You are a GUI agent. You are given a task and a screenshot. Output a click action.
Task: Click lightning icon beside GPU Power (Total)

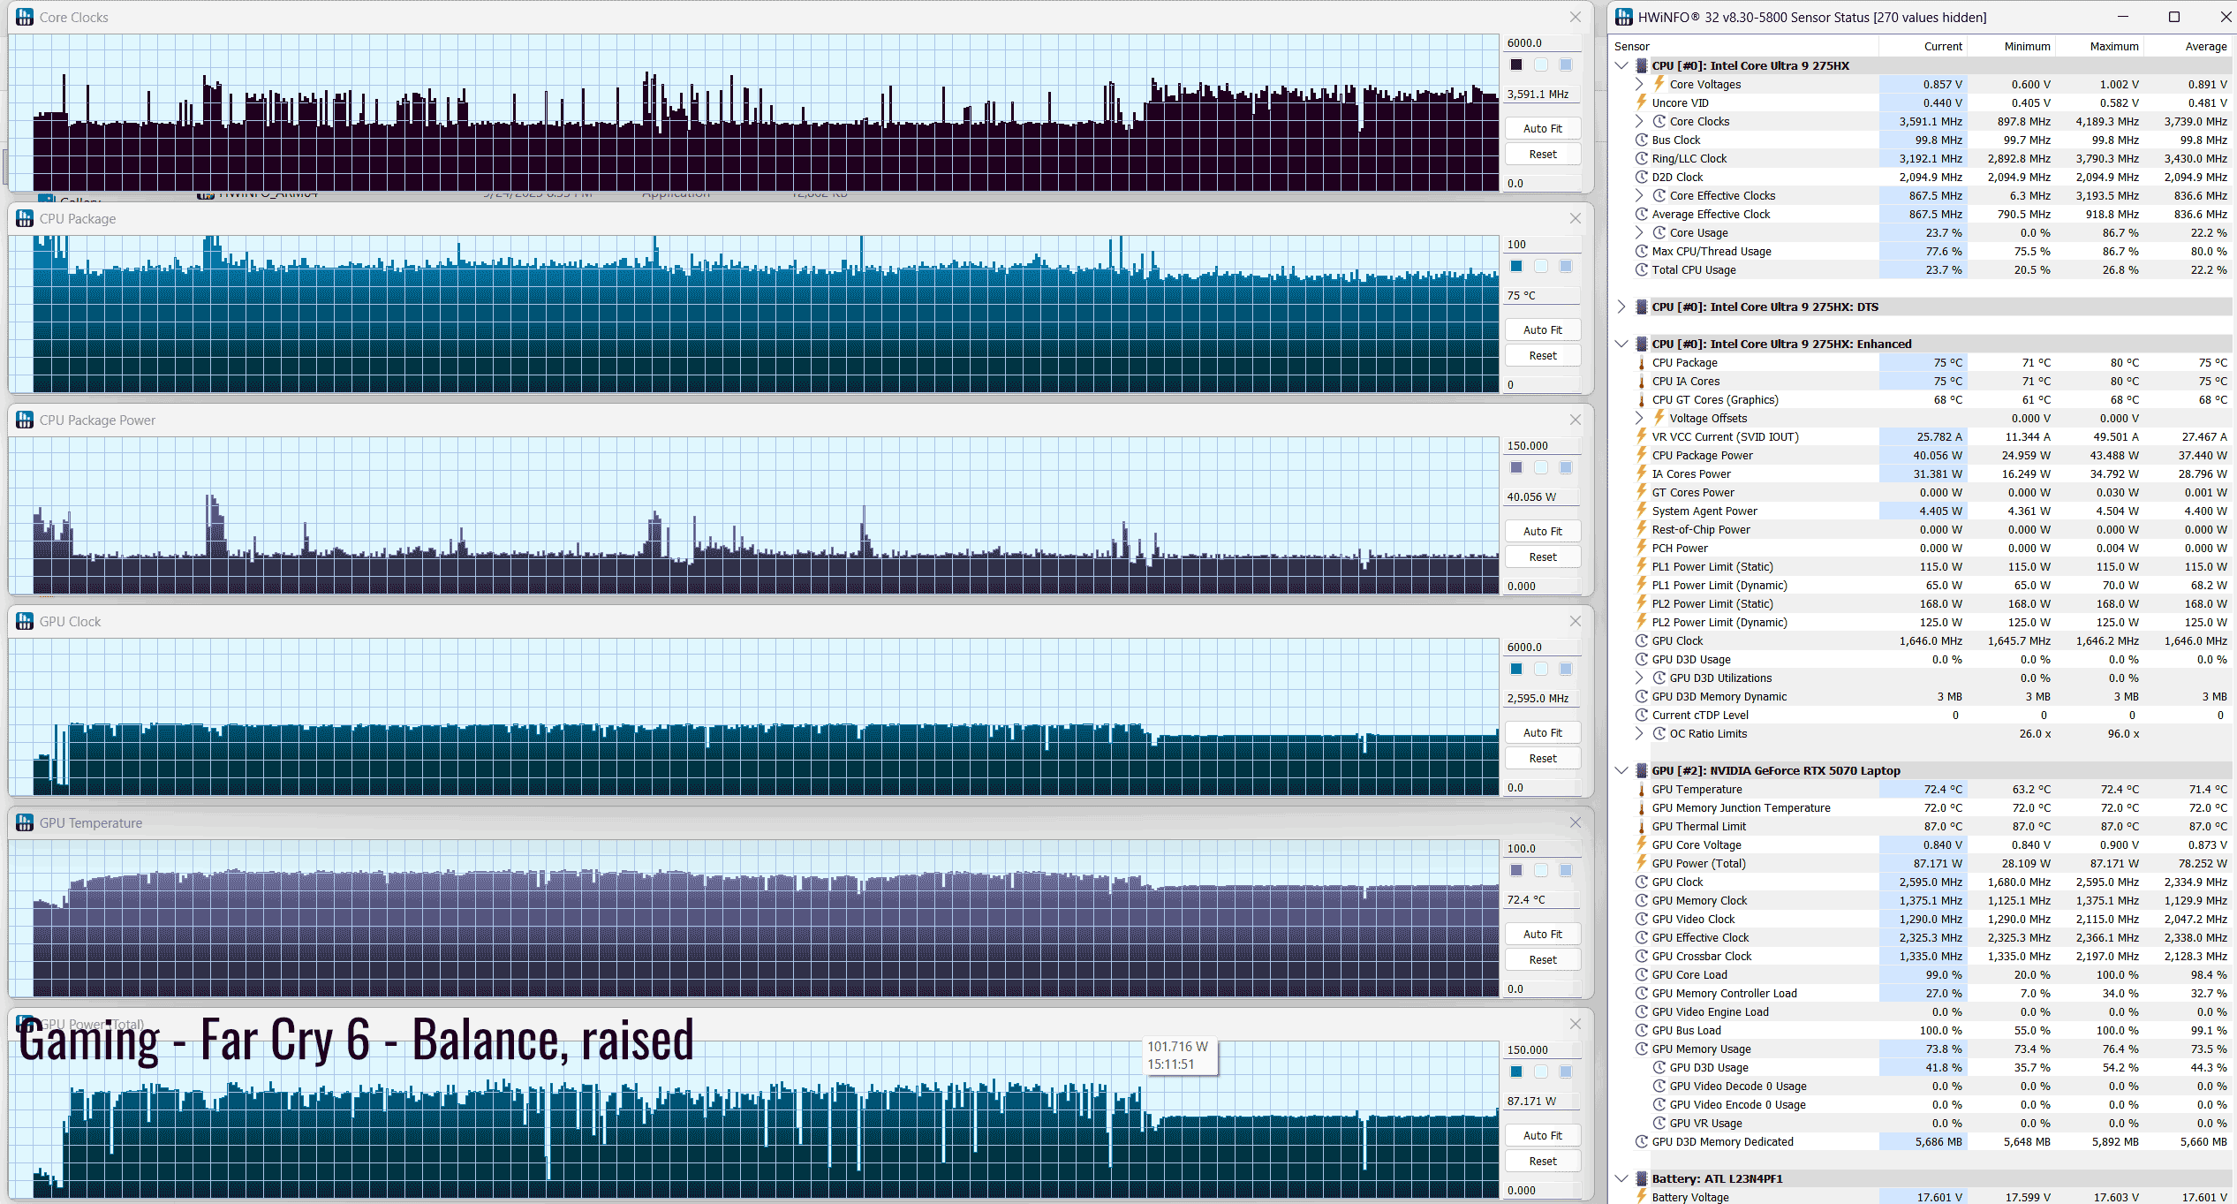tap(1641, 863)
